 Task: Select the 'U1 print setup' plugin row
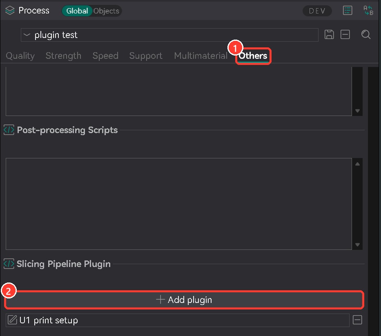point(178,320)
